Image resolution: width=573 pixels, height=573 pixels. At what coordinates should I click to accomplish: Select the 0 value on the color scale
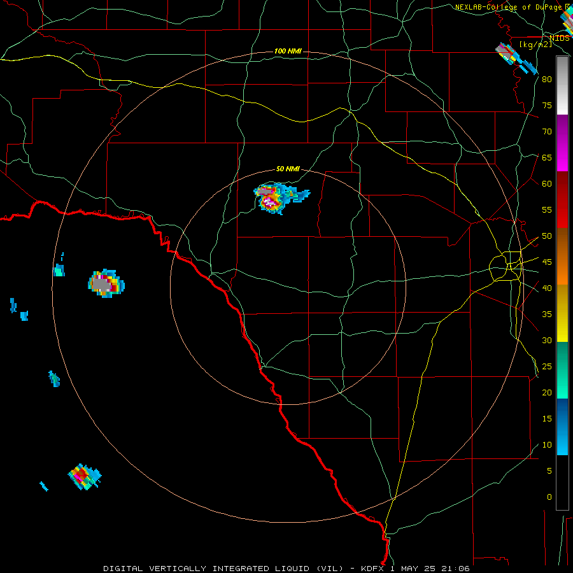549,497
